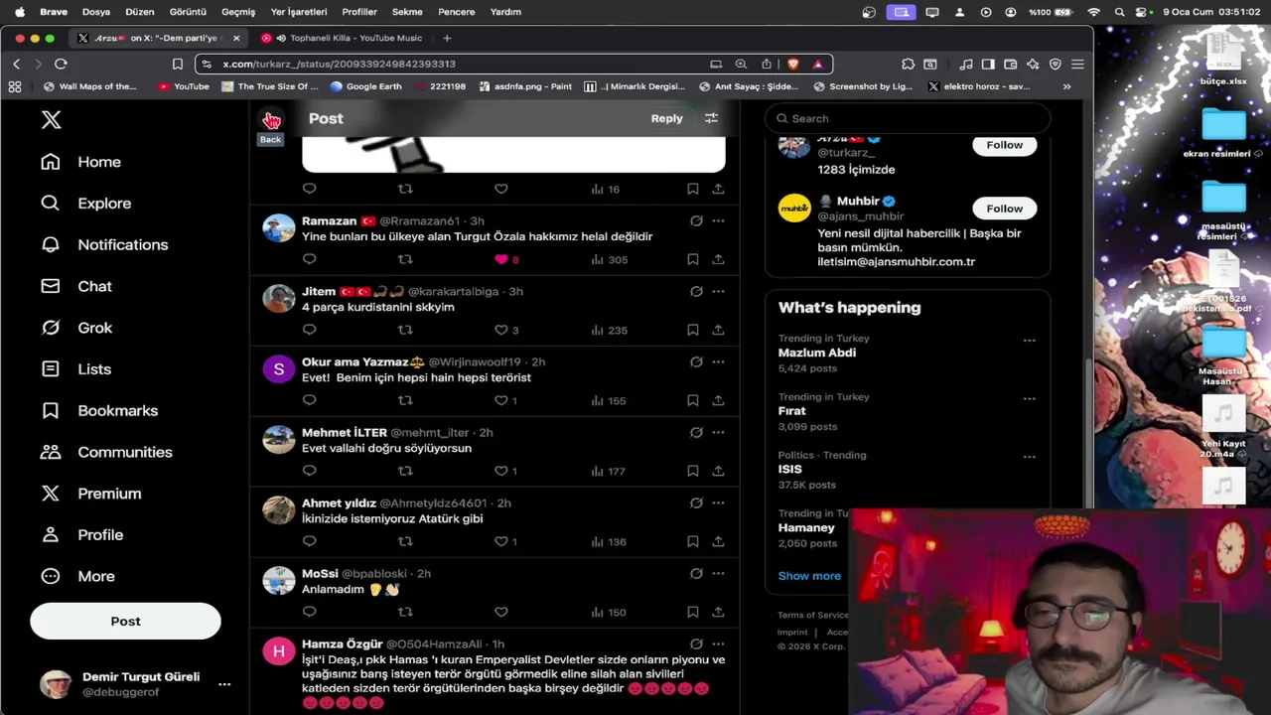Screen dimensions: 1271x715
Task: Click Show more under What's happening
Action: 809,576
